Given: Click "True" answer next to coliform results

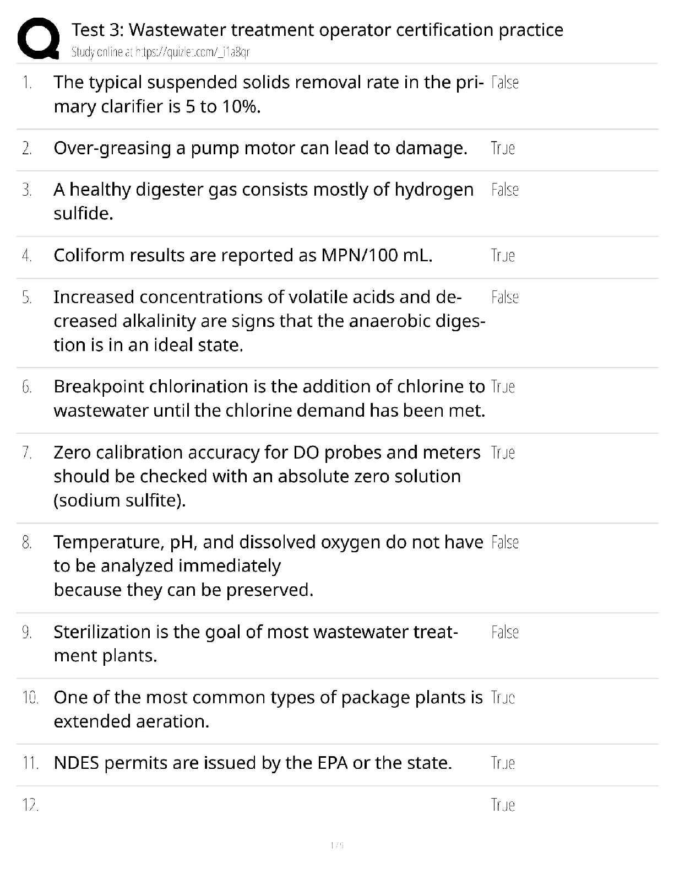Looking at the screenshot, I should point(503,256).
